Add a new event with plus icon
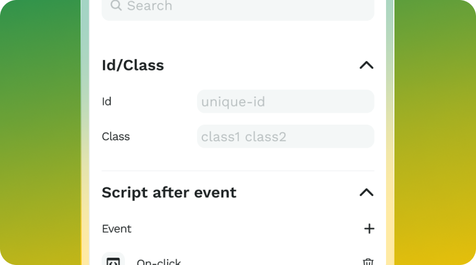The width and height of the screenshot is (476, 265). tap(369, 228)
